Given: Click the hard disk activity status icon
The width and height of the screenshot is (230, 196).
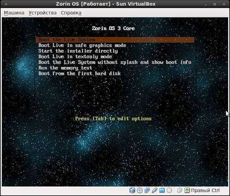Looking at the screenshot, I should (x=132, y=190).
